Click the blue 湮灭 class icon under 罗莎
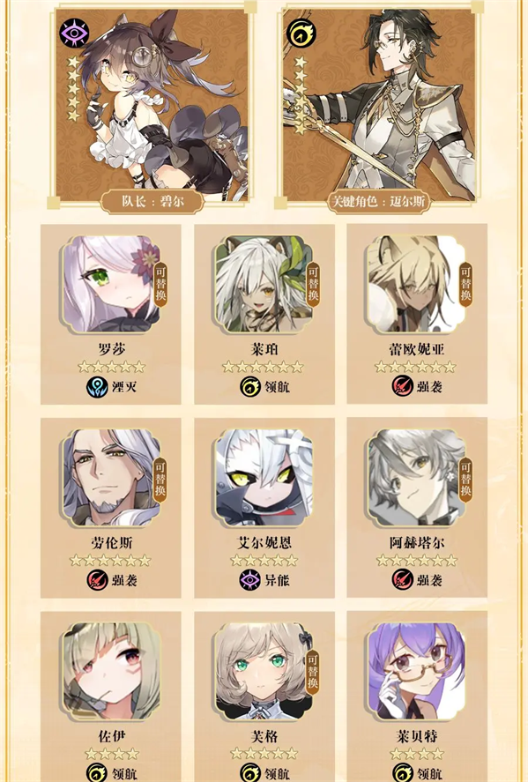 click(97, 387)
